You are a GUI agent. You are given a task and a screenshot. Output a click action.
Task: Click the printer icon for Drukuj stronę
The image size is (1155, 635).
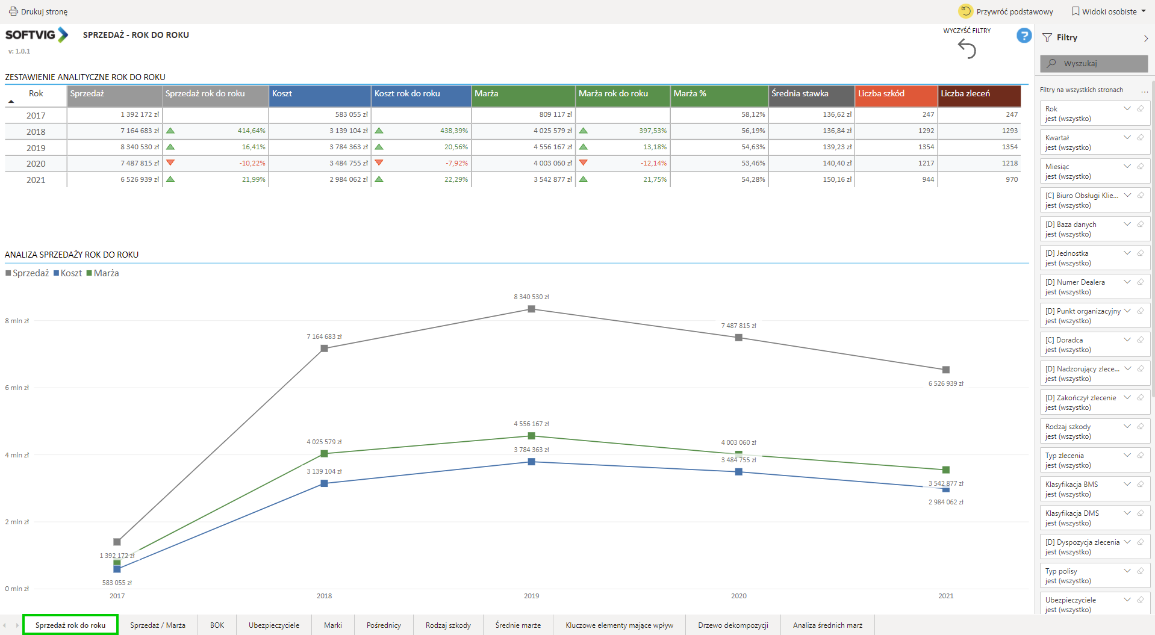click(x=13, y=11)
